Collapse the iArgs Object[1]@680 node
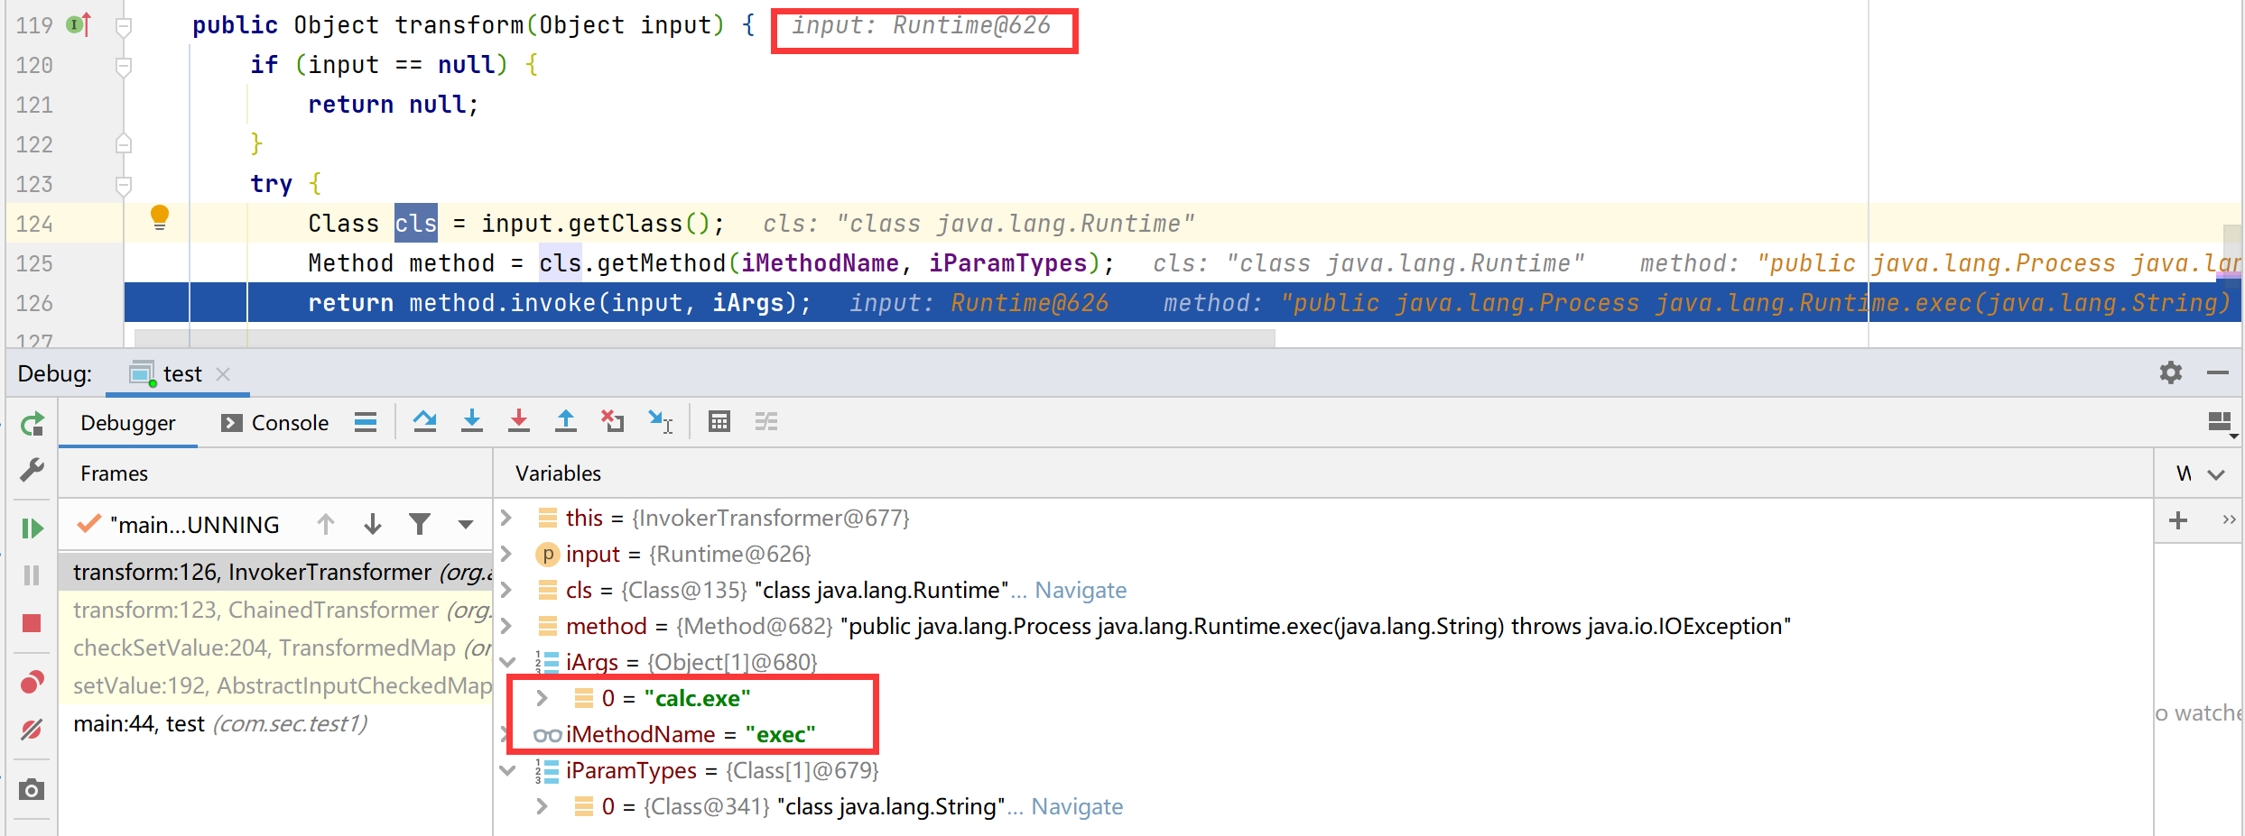This screenshot has width=2245, height=836. 507,662
